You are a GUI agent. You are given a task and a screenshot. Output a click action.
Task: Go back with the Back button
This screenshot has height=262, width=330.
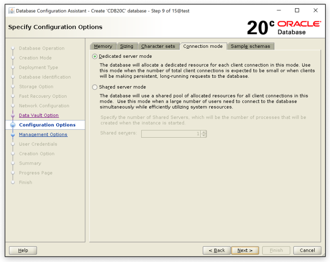pyautogui.click(x=217, y=250)
